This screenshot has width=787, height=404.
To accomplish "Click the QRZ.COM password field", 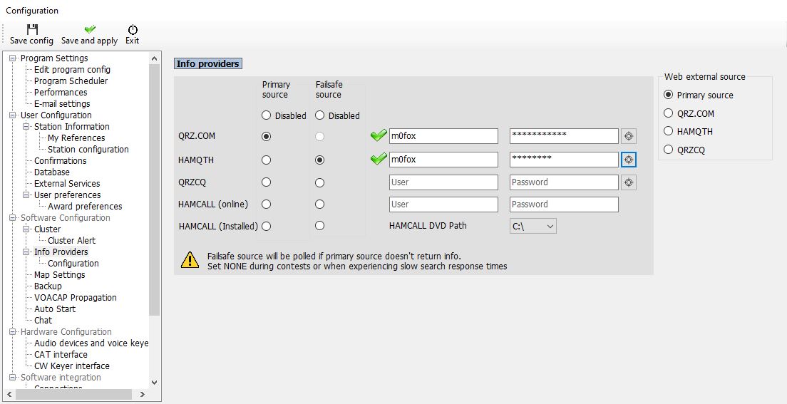I will pyautogui.click(x=564, y=136).
